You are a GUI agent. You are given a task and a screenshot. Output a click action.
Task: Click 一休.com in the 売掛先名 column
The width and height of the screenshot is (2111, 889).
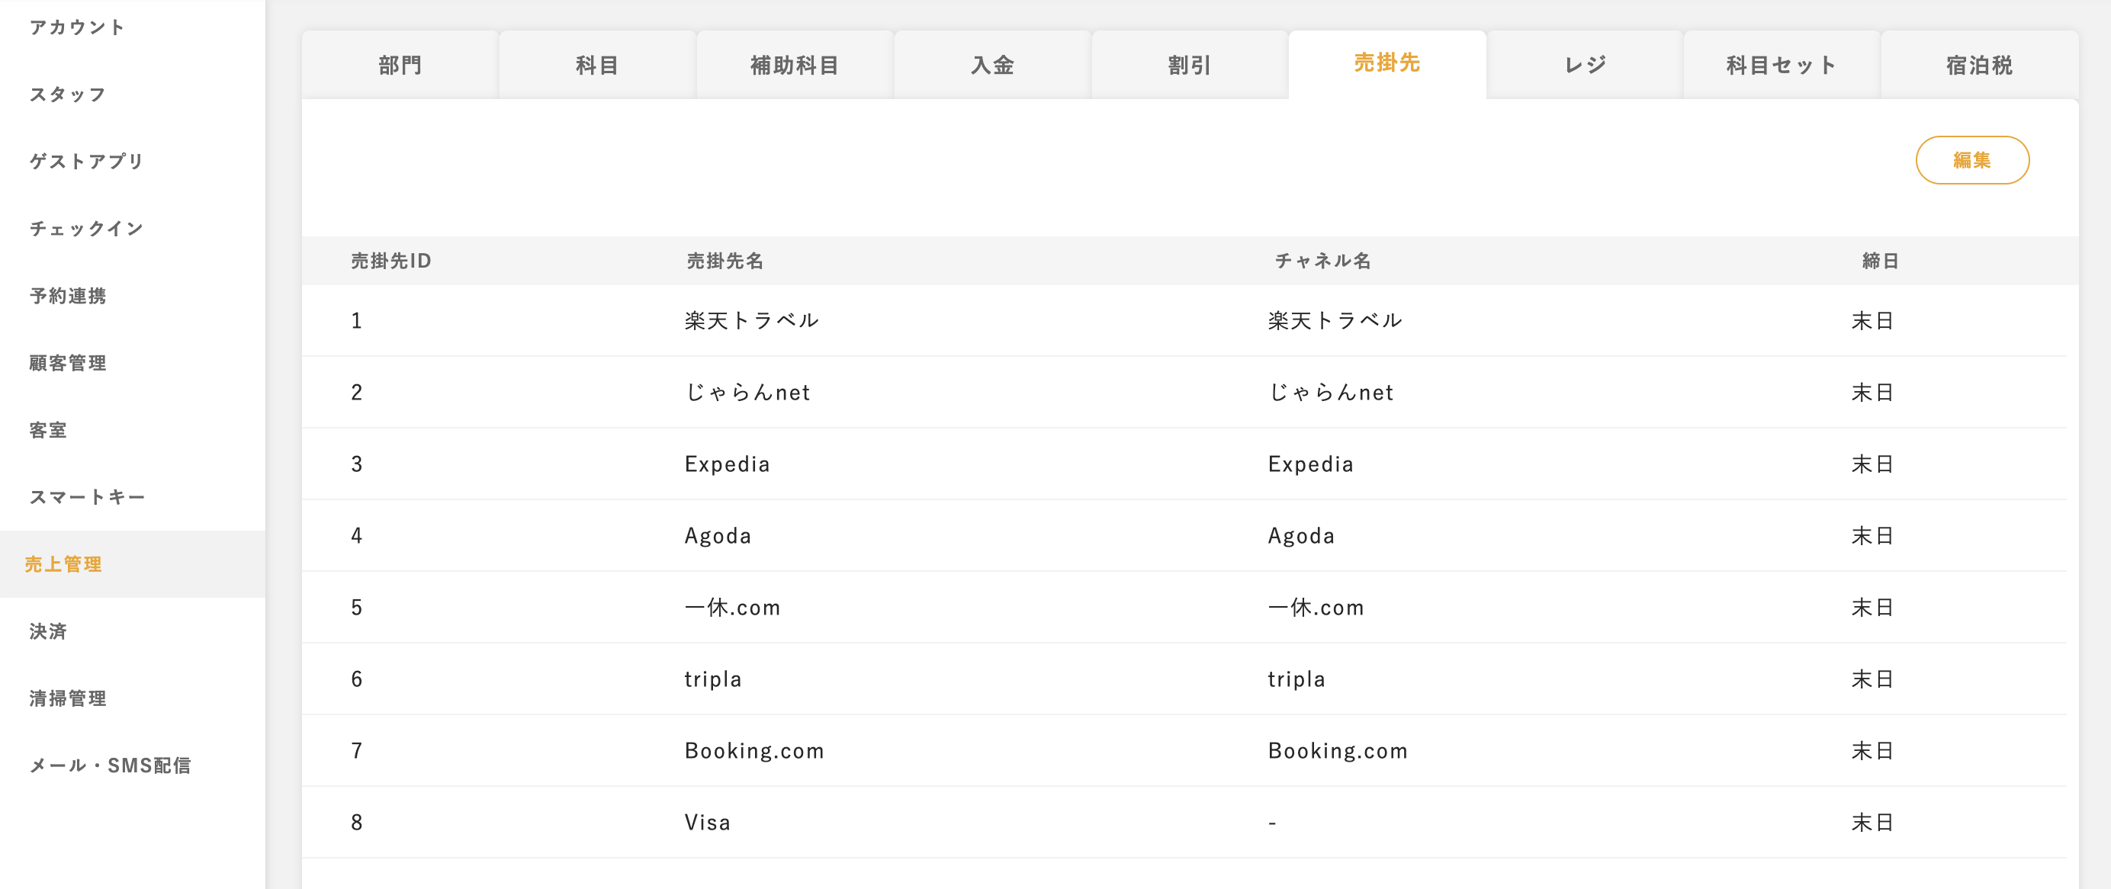733,608
